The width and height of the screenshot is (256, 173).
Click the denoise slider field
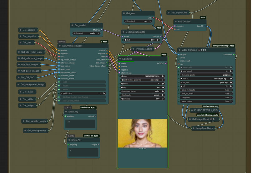click(142, 99)
